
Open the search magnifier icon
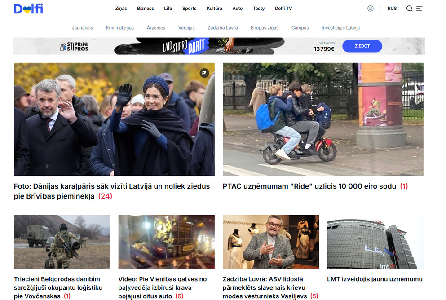pyautogui.click(x=409, y=9)
